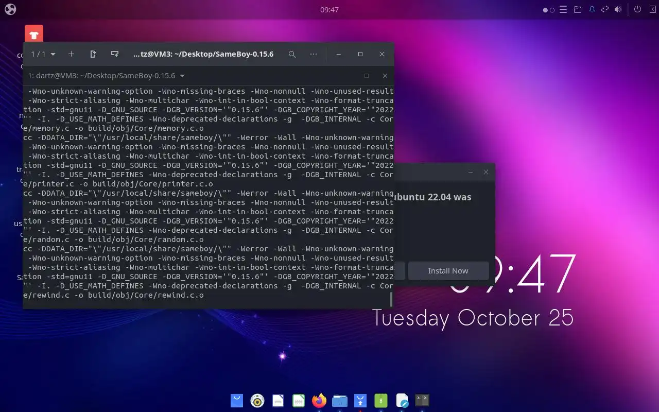Open the tab switcher dropdown "1 / 1"

[x=43, y=54]
